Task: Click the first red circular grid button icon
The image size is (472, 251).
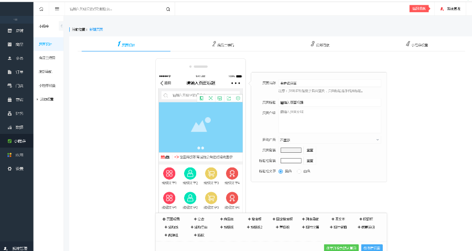Action: (169, 173)
